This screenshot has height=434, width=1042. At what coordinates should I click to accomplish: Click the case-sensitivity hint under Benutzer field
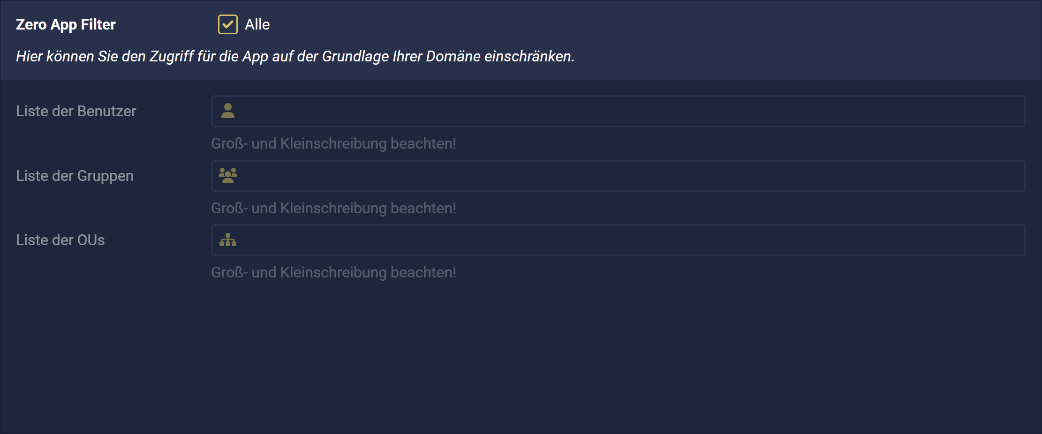[x=333, y=143]
